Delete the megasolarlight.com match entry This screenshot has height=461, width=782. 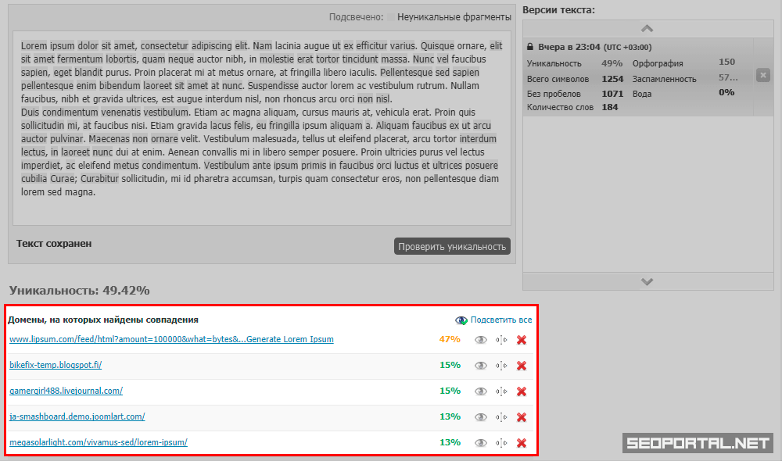522,443
